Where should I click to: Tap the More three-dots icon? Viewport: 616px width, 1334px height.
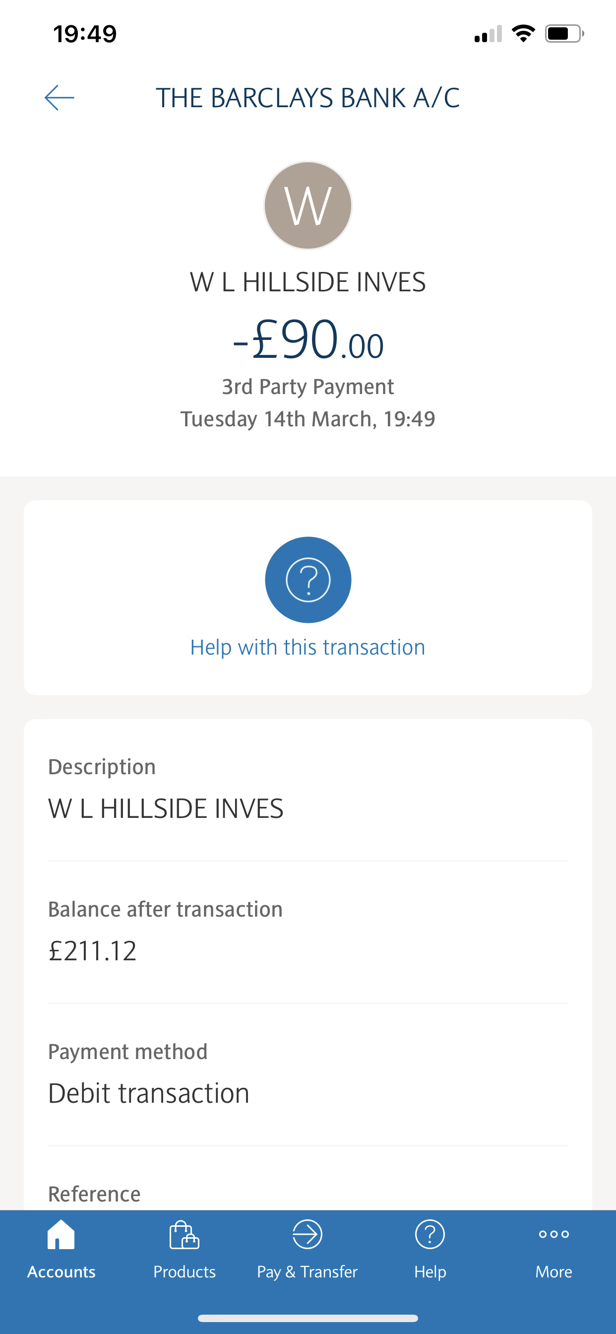(554, 1235)
